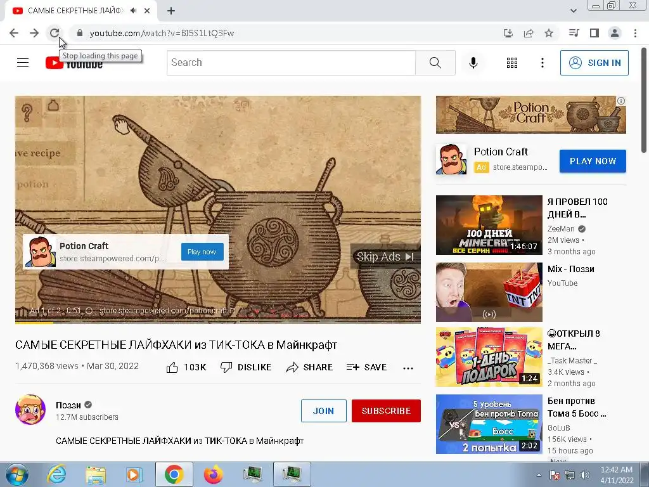Click the Поззи channel name
The width and height of the screenshot is (649, 487).
(68, 405)
